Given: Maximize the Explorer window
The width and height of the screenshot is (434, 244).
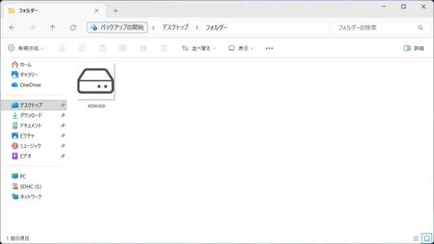Looking at the screenshot, I should [403, 6].
